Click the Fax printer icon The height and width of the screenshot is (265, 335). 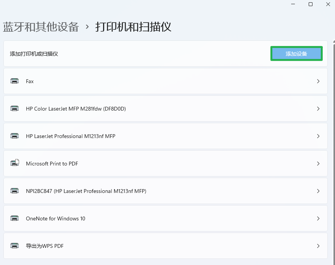coord(14,81)
